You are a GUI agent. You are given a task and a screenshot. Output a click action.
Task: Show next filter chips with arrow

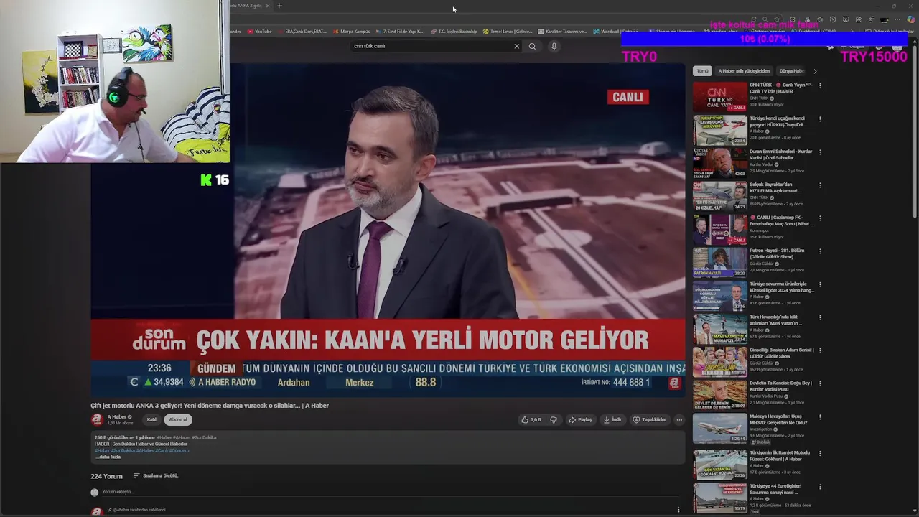(x=815, y=71)
